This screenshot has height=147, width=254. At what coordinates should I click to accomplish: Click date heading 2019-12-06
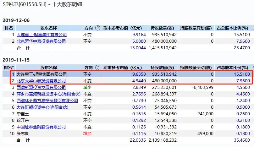(16, 20)
